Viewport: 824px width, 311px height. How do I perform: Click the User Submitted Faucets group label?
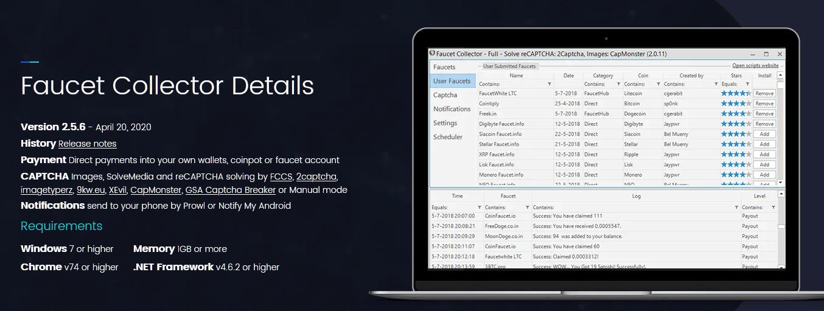[509, 66]
